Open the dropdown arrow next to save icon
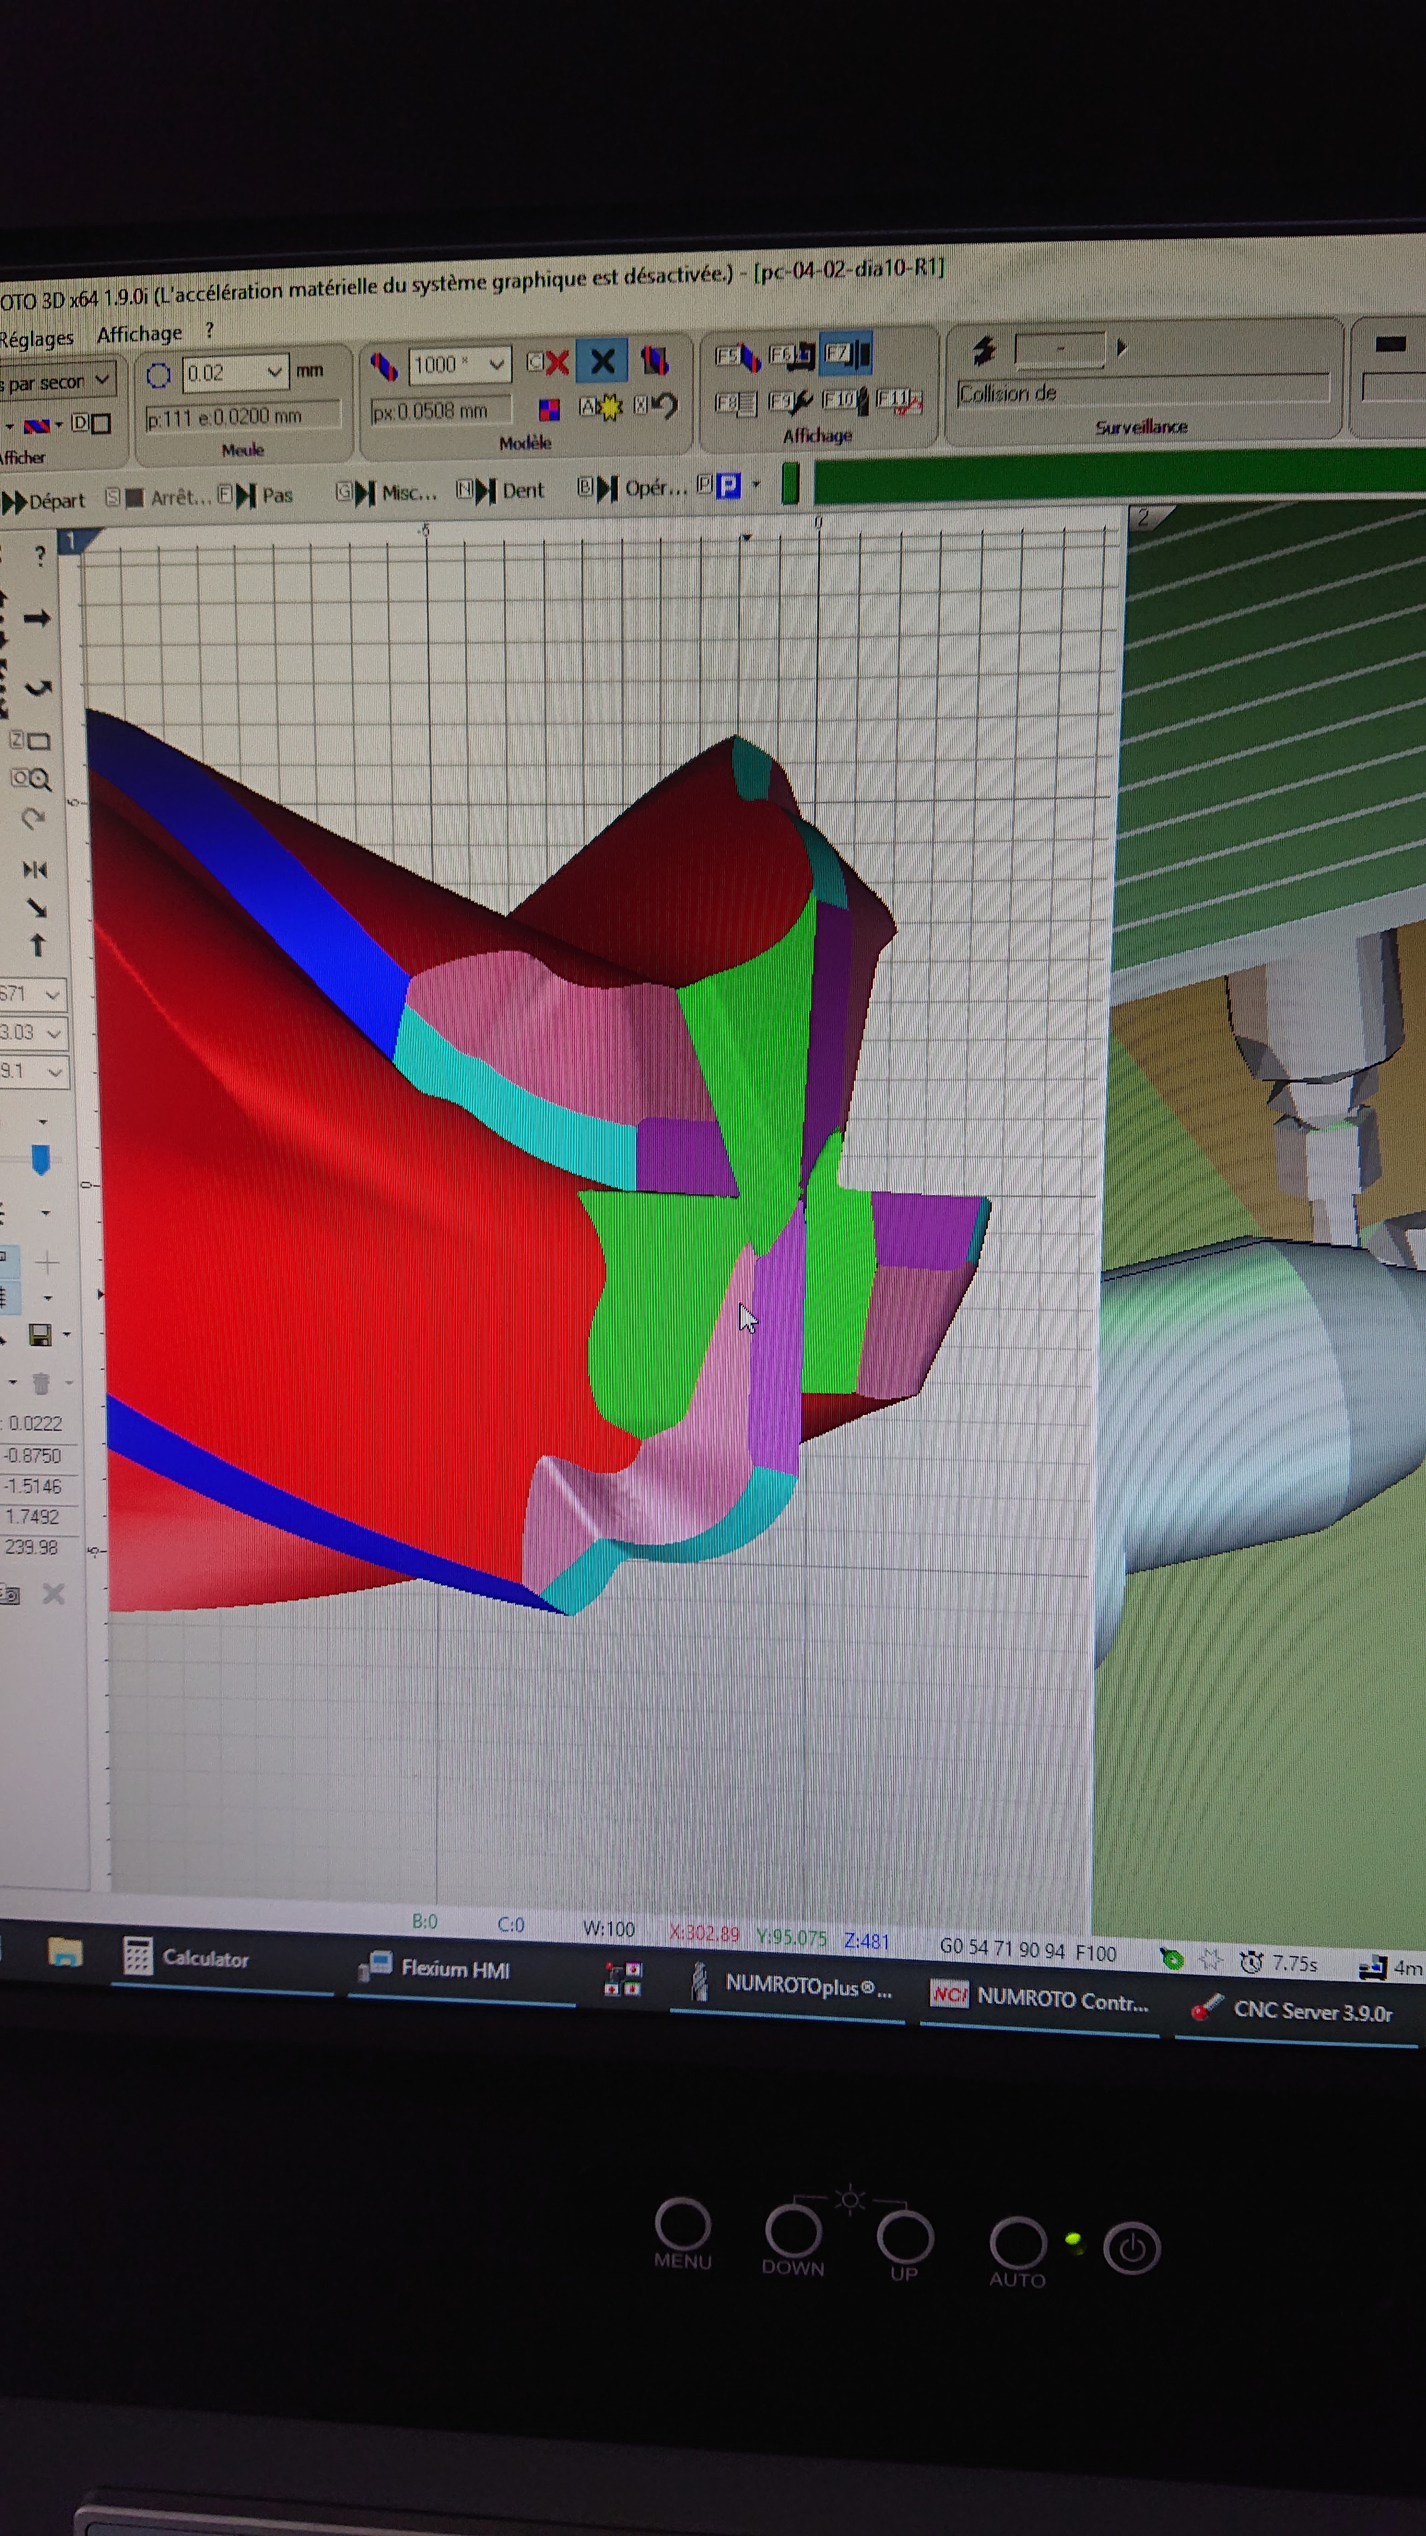This screenshot has height=2536, width=1426. click(x=67, y=1335)
